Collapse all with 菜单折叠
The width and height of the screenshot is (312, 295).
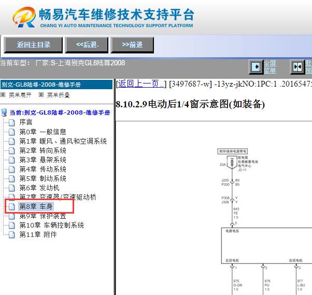pos(58,95)
